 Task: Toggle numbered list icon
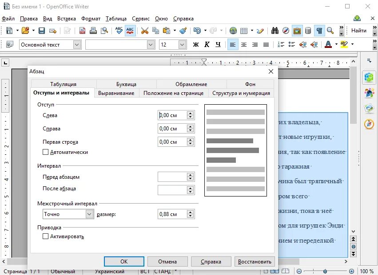(x=281, y=44)
